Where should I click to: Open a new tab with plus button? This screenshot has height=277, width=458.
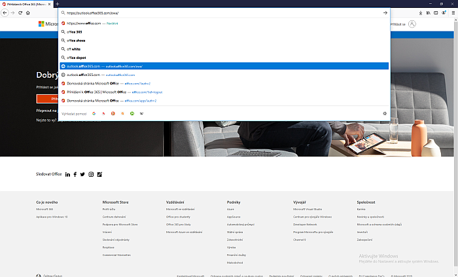[x=58, y=4]
